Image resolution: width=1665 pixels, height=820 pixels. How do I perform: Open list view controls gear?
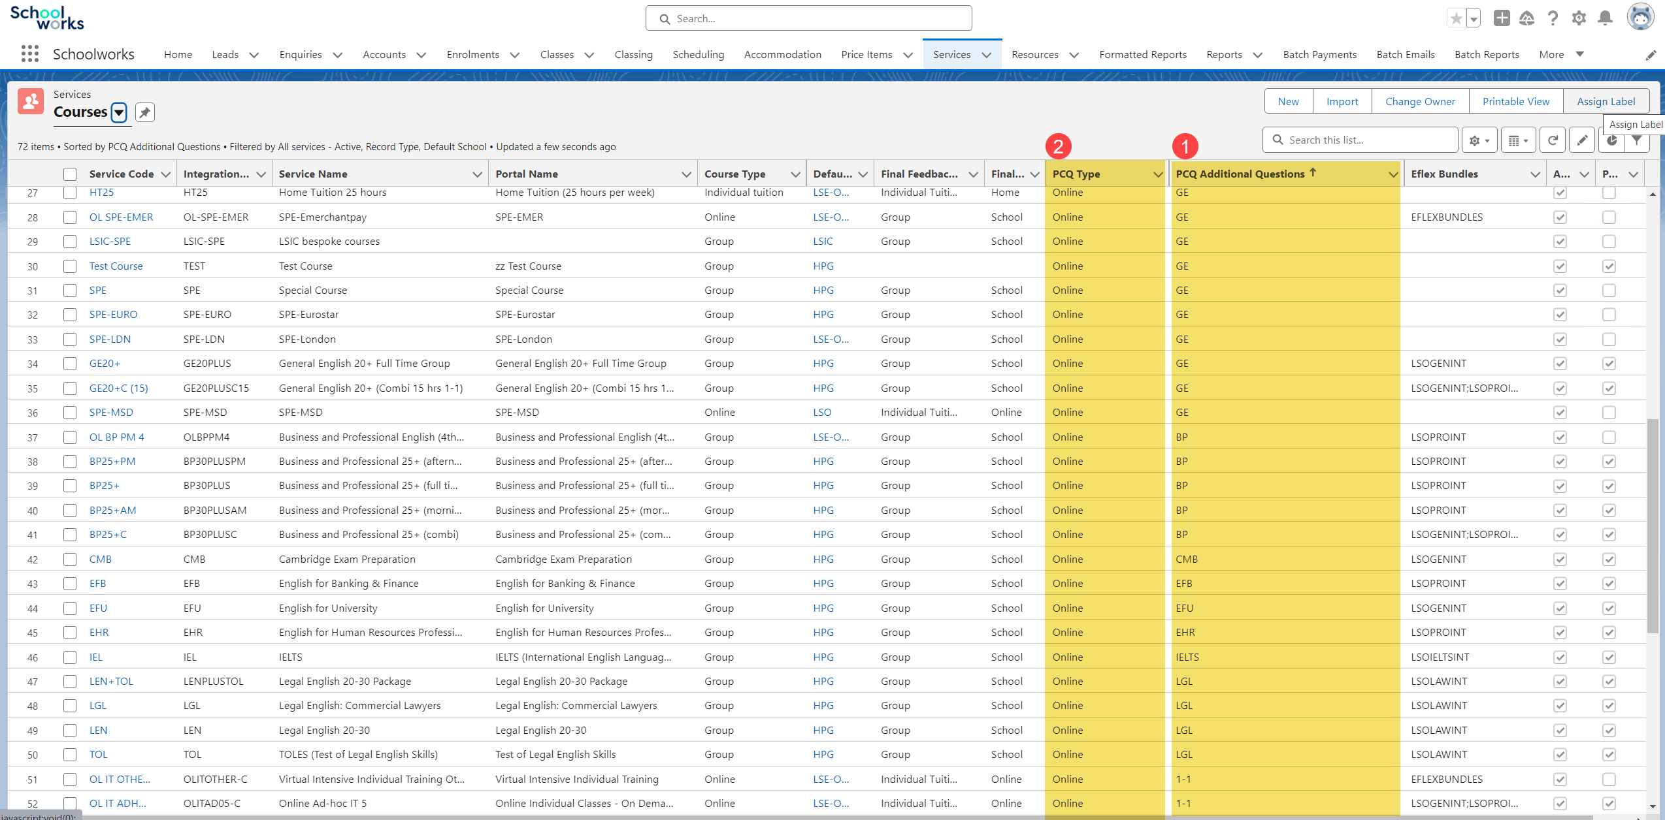(x=1479, y=140)
